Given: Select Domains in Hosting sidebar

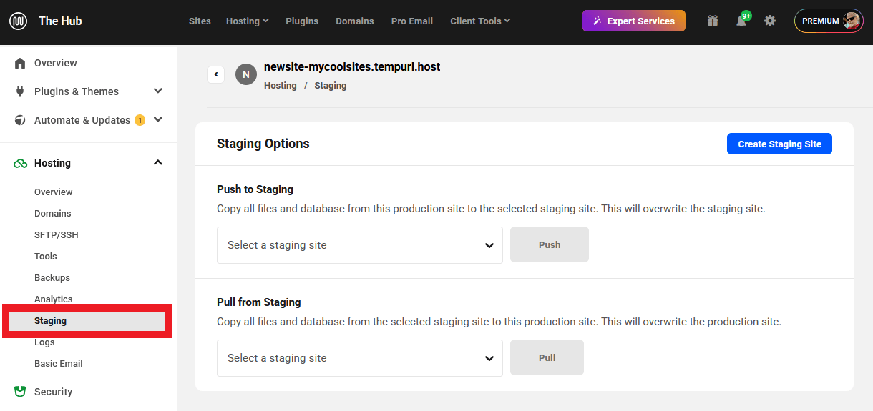Looking at the screenshot, I should [53, 213].
